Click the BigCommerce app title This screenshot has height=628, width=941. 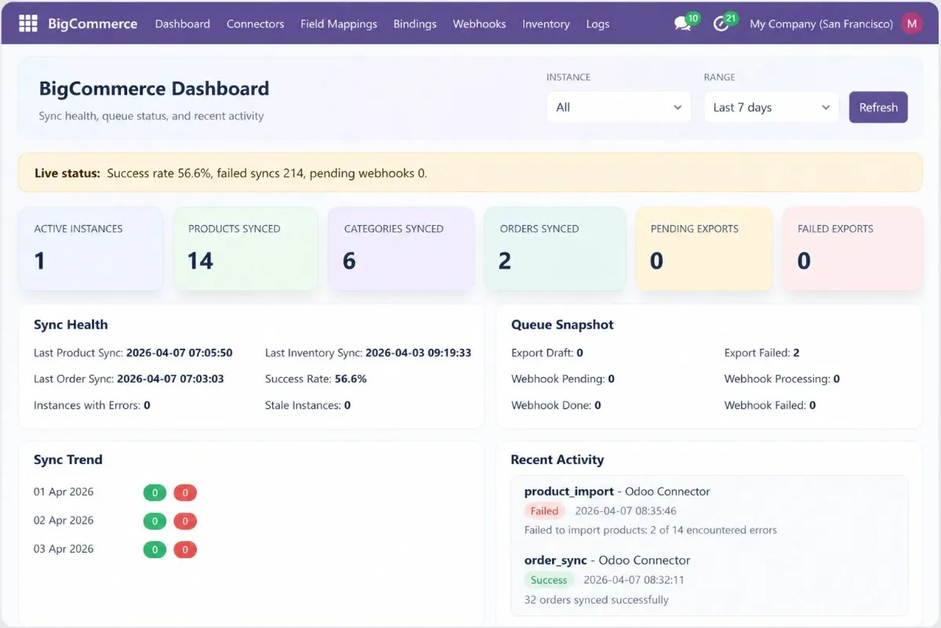point(93,24)
